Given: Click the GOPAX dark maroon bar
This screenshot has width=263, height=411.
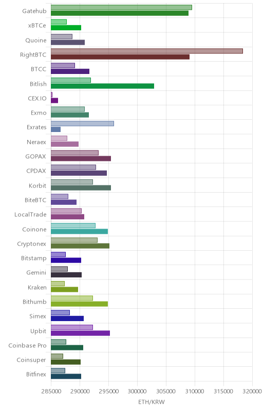Looking at the screenshot, I should point(81,159).
